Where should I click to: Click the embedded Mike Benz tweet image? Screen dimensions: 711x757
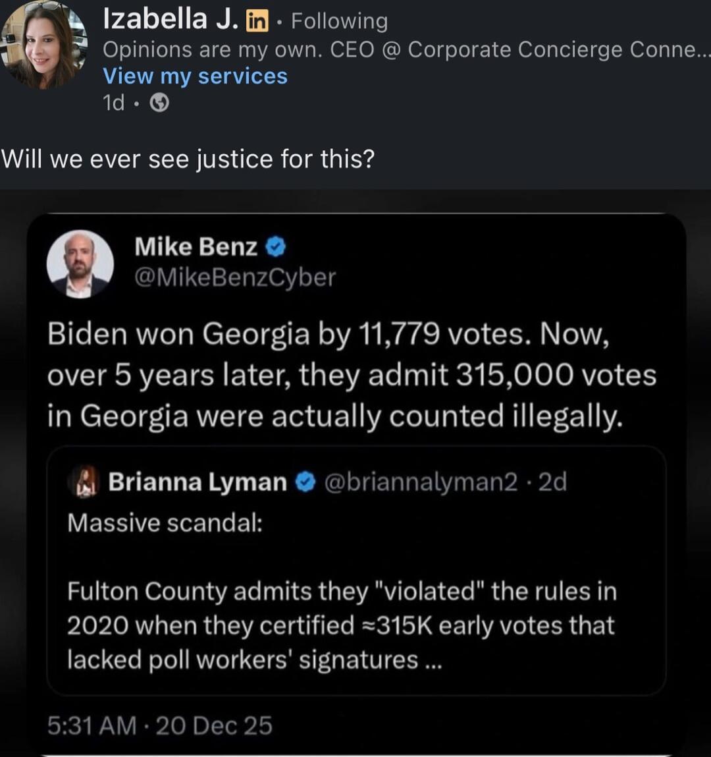coord(355,376)
